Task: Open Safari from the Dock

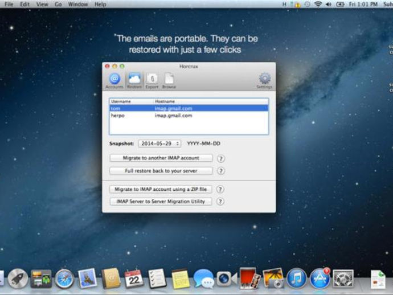Action: point(64,278)
